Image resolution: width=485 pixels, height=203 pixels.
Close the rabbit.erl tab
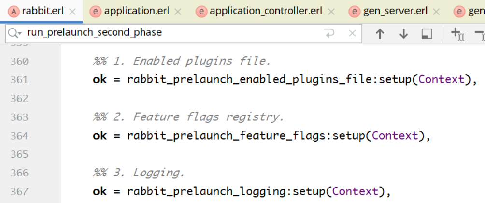(x=71, y=11)
